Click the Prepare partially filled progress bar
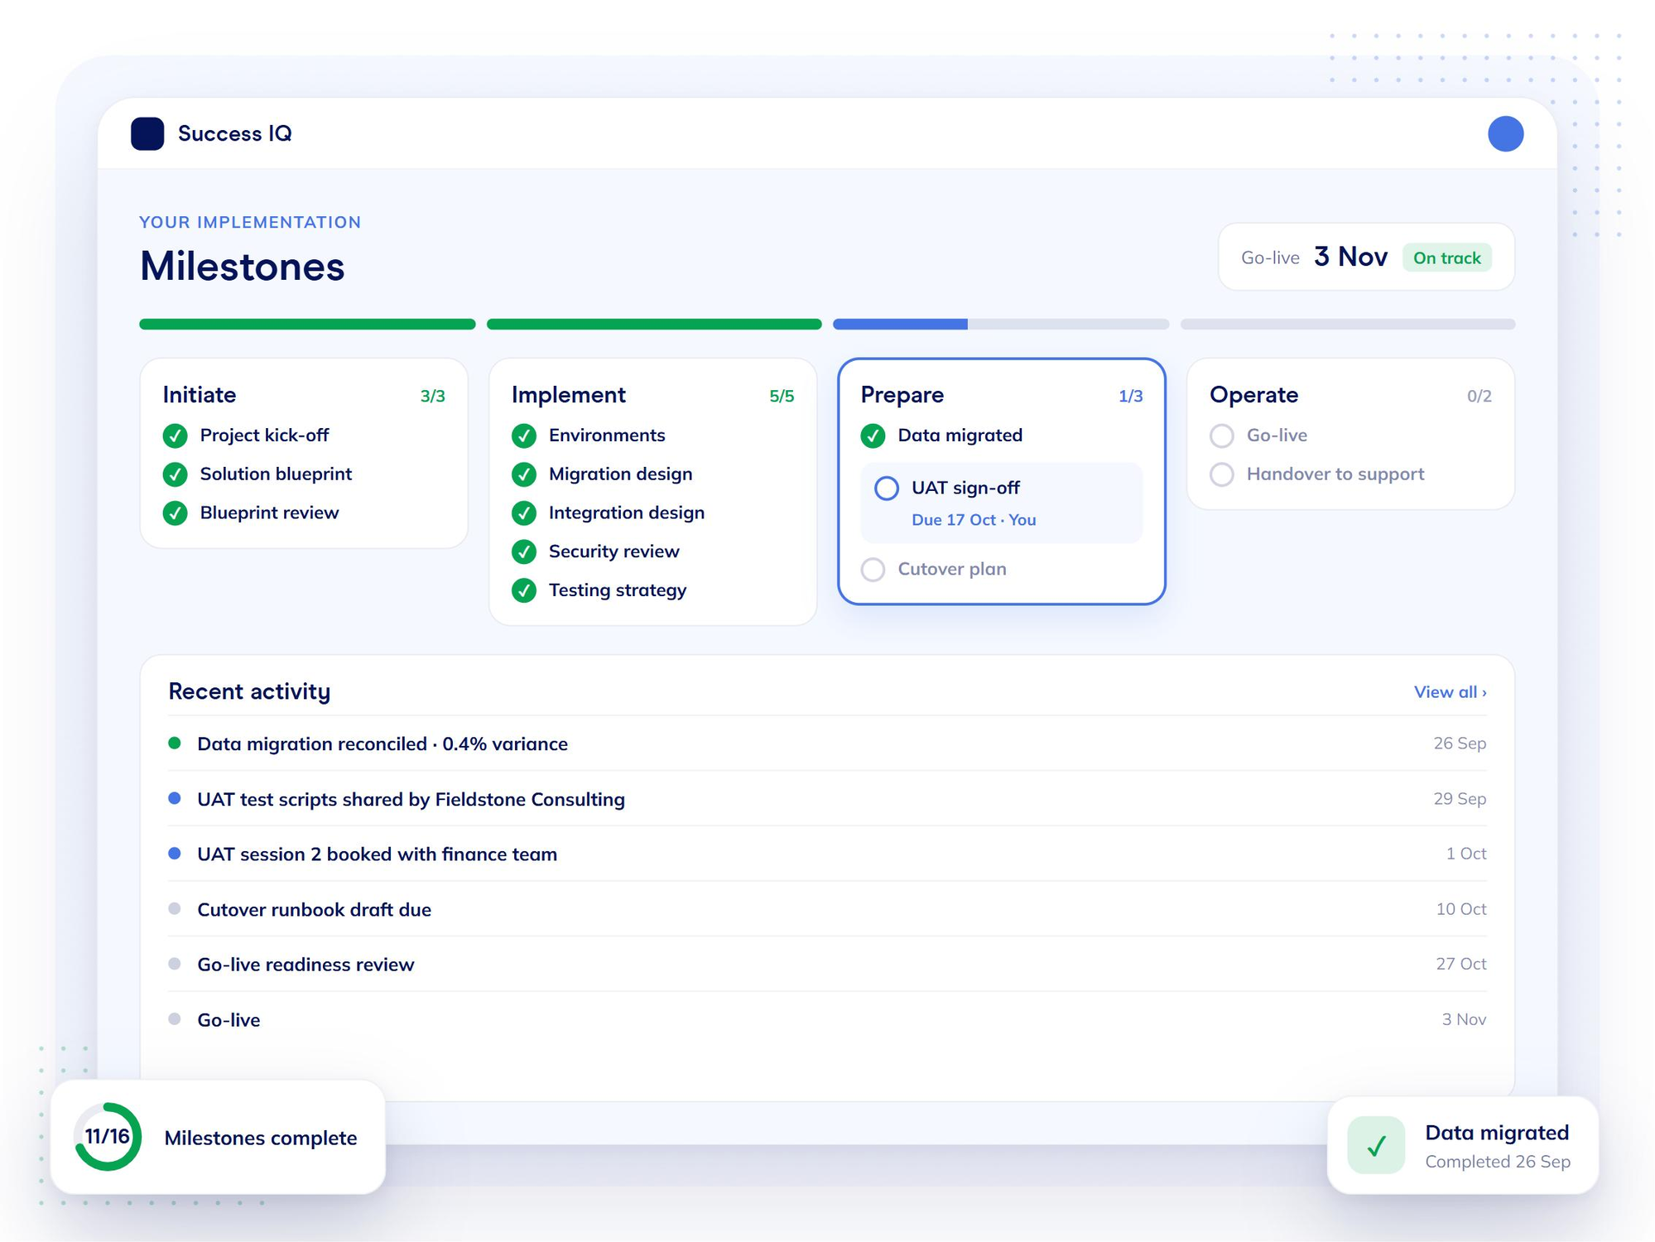This screenshot has width=1655, height=1242. pyautogui.click(x=1001, y=324)
